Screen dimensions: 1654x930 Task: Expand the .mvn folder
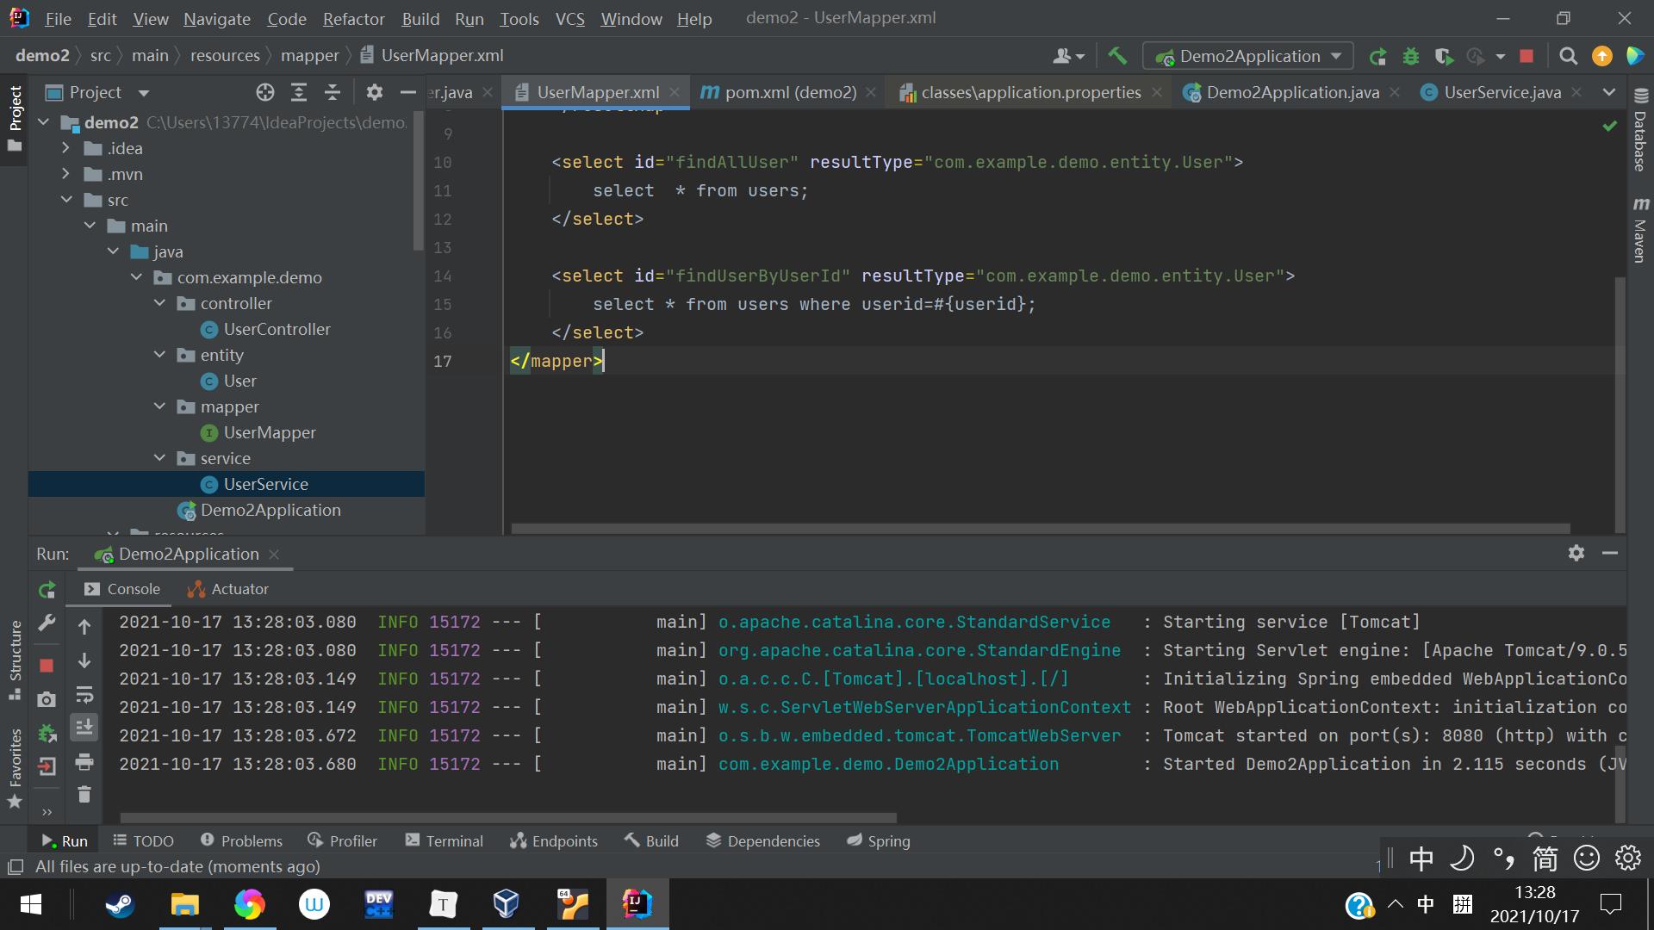click(66, 174)
